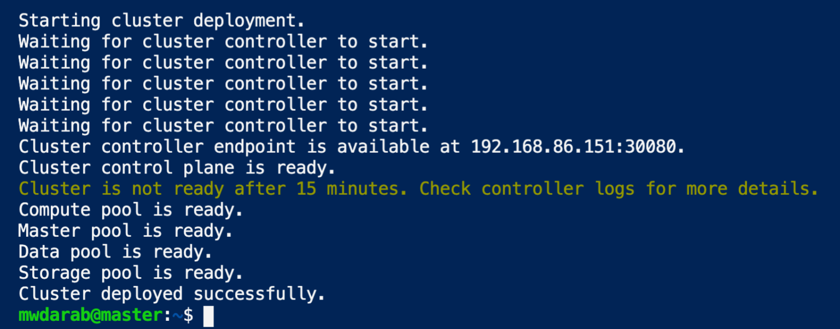Image resolution: width=840 pixels, height=329 pixels.
Task: Click the mwdarab@master prompt text
Action: (90, 315)
